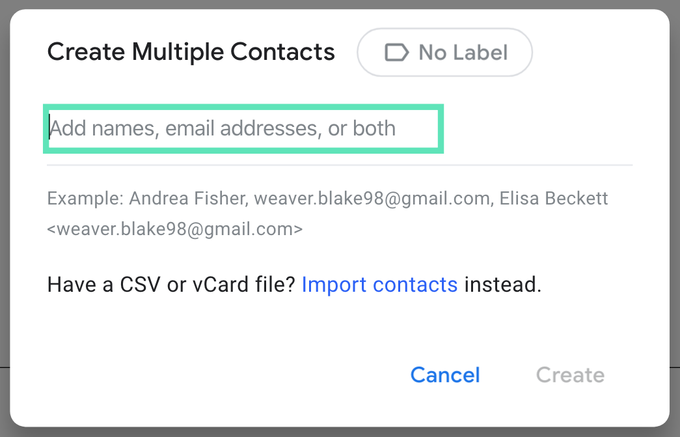Click the word 'instead.' after the import link

[x=502, y=285]
